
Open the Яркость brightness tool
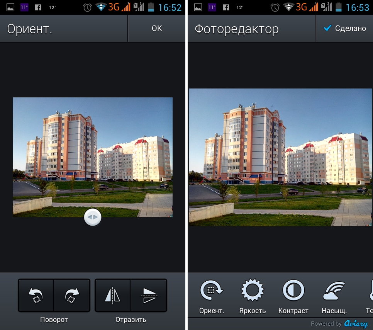pos(253,297)
